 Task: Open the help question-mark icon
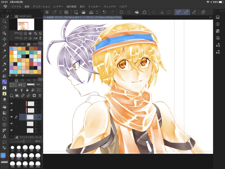[203, 12]
